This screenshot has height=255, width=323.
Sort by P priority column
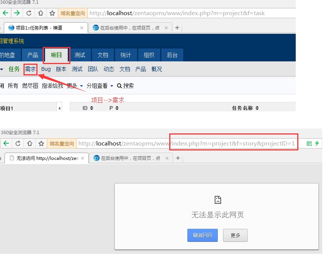114,108
